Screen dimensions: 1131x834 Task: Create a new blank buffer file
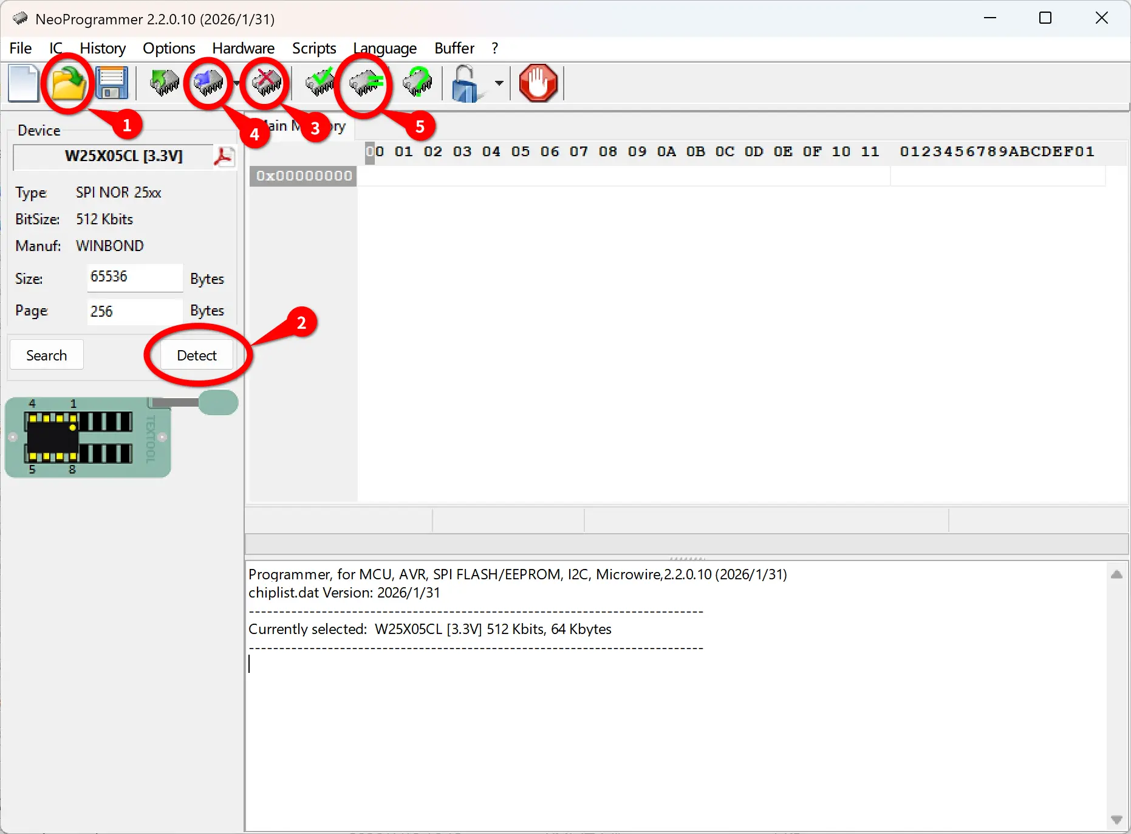click(x=23, y=83)
